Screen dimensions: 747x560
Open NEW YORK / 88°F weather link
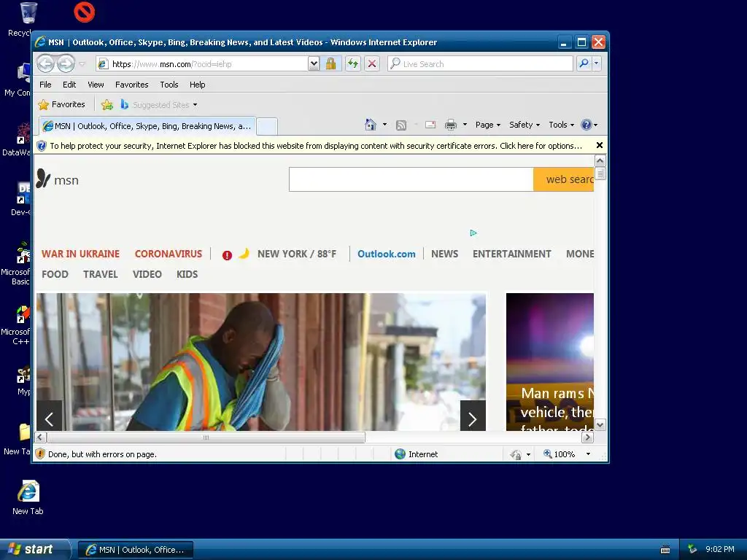[296, 254]
